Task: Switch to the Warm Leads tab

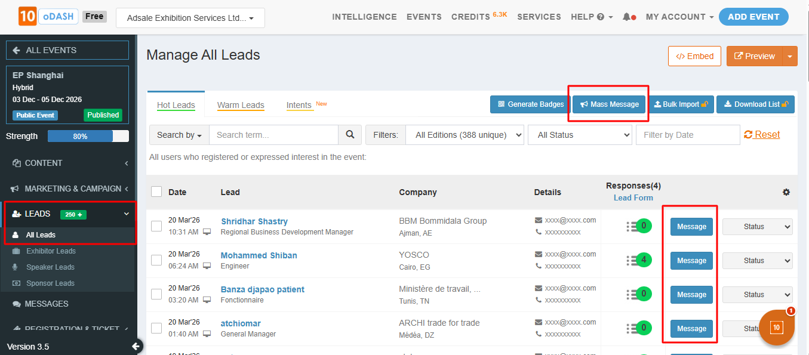Action: (x=241, y=105)
